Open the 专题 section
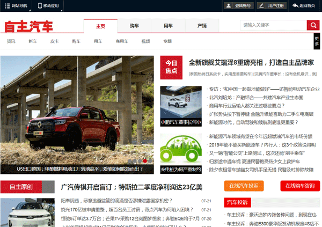Screen dimensions: 322x227 (167, 41)
